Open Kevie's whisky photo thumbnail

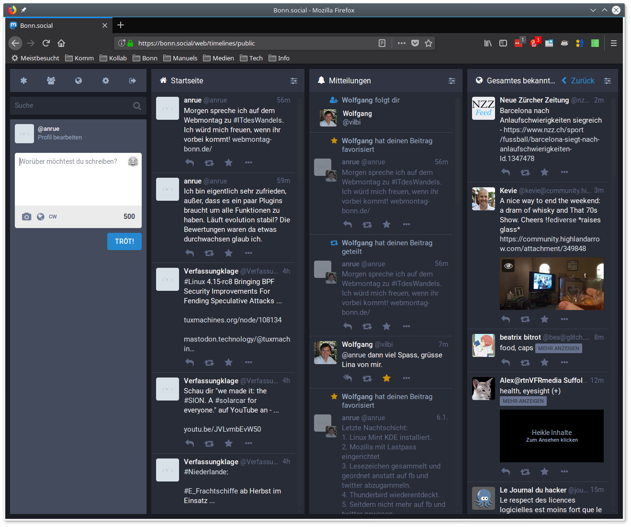point(552,284)
